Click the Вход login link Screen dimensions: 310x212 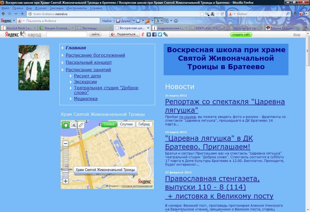point(297,34)
